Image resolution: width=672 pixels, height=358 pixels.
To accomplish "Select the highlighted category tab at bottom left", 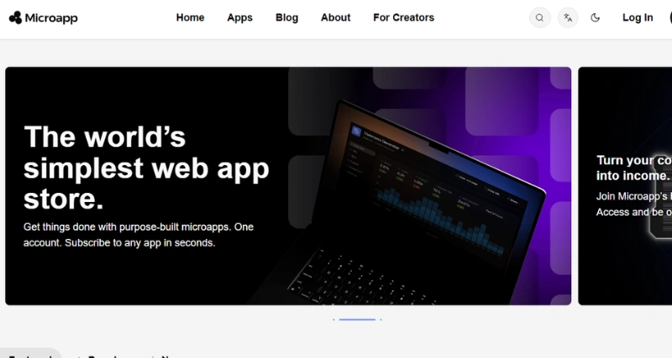I will (31, 353).
